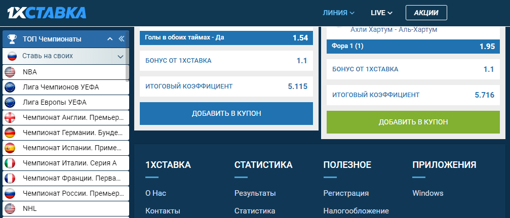Screen dimensions: 510x218
Task: Click БОНУС ОТ 1ХСТАВКА in left card
Action: pos(226,60)
